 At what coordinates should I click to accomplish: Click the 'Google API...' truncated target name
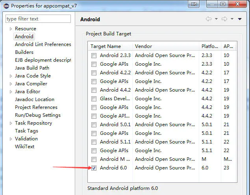(x=115, y=116)
